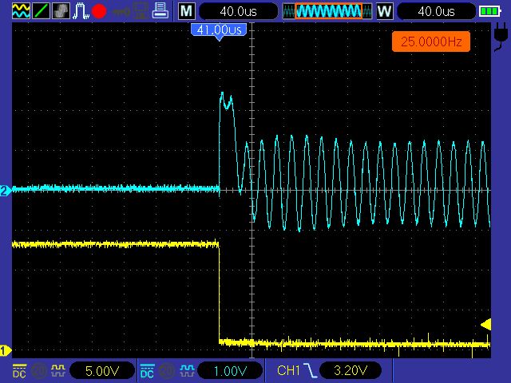Viewport: 511px width, 383px height.
Task: Toggle yellow channel 1 DC coupling indicator
Action: pos(19,371)
